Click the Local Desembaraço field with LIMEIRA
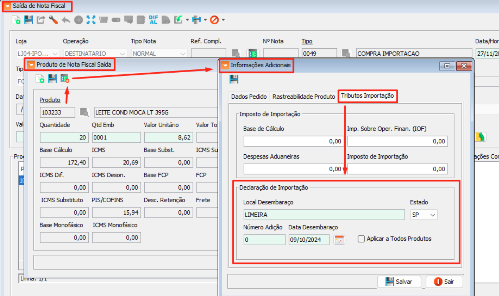The height and width of the screenshot is (296, 499). [324, 215]
